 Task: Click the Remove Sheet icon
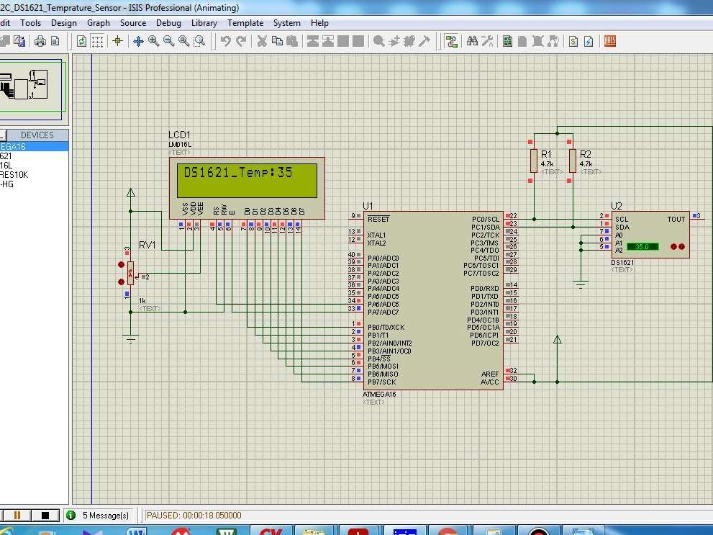538,41
